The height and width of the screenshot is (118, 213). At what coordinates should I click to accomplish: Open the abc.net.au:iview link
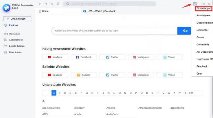coord(51,108)
